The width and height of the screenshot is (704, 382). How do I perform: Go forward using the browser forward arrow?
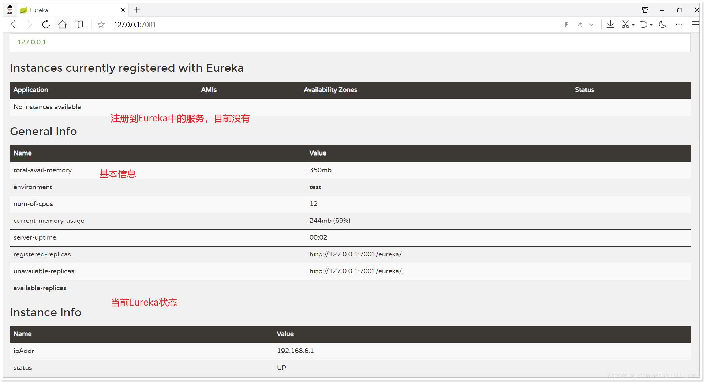pyautogui.click(x=30, y=25)
